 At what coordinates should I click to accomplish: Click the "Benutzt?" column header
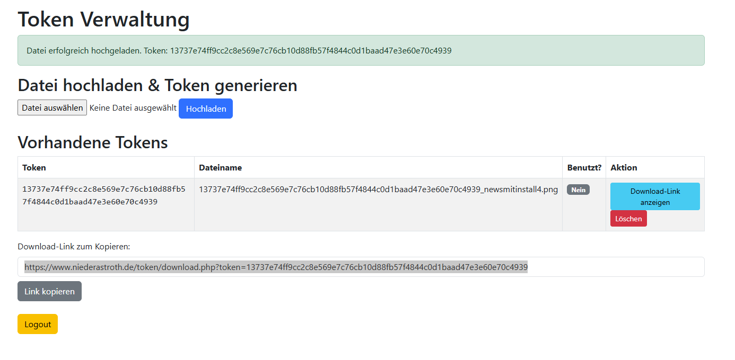(x=584, y=167)
